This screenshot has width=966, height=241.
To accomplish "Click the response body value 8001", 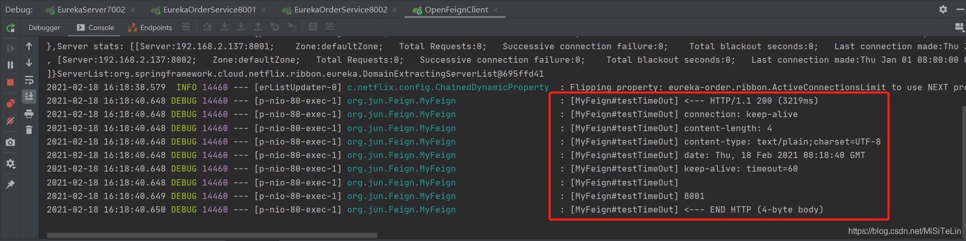I will (x=694, y=196).
